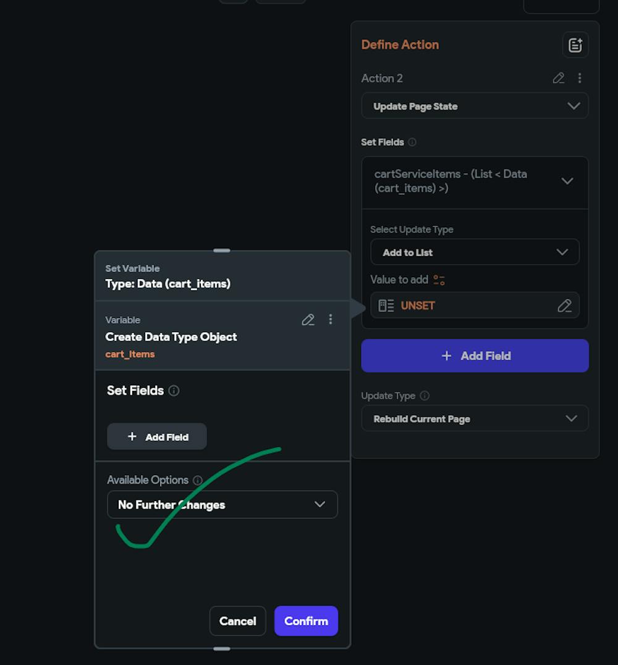Image resolution: width=618 pixels, height=665 pixels.
Task: Click the info icon beside the right-panel Set Fields label
Action: (x=412, y=142)
